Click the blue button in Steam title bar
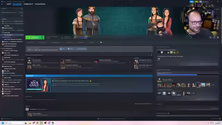Image resolution: width=222 pixels, height=125 pixels. point(191,1)
